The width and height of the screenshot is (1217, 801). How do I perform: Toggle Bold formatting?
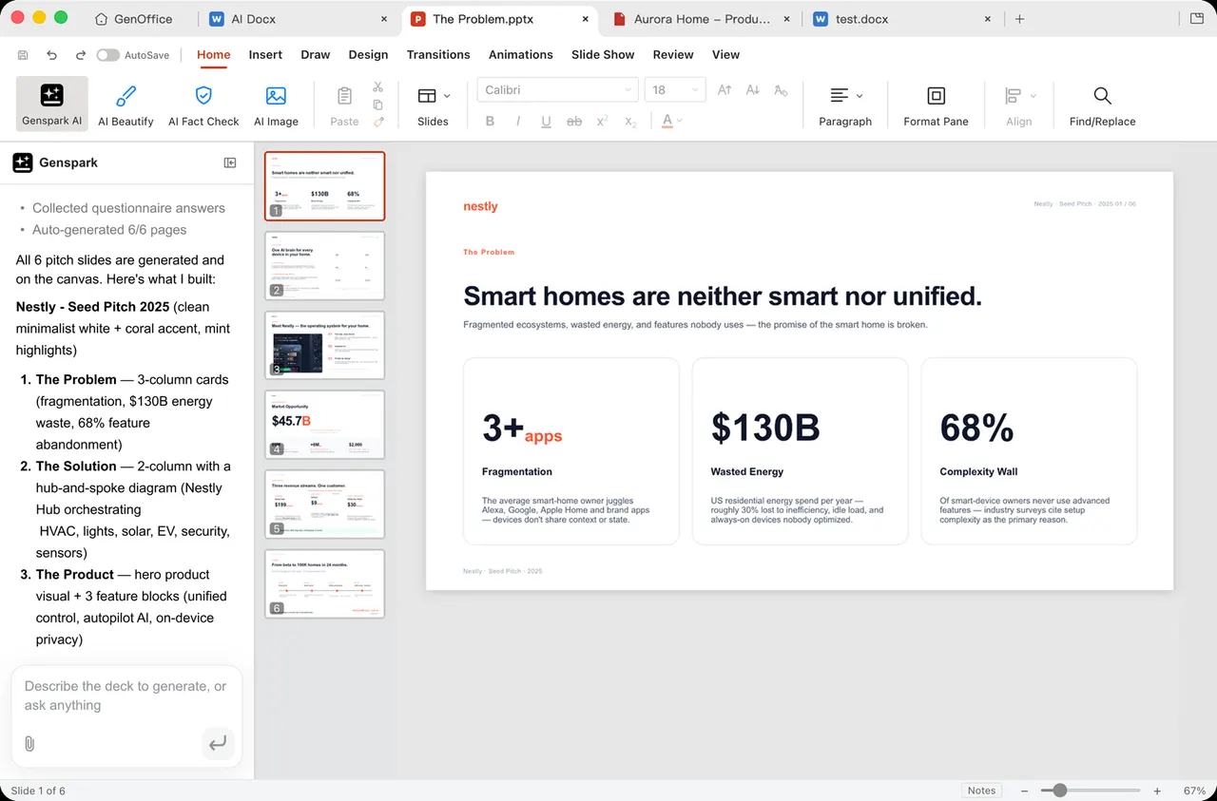pyautogui.click(x=490, y=121)
